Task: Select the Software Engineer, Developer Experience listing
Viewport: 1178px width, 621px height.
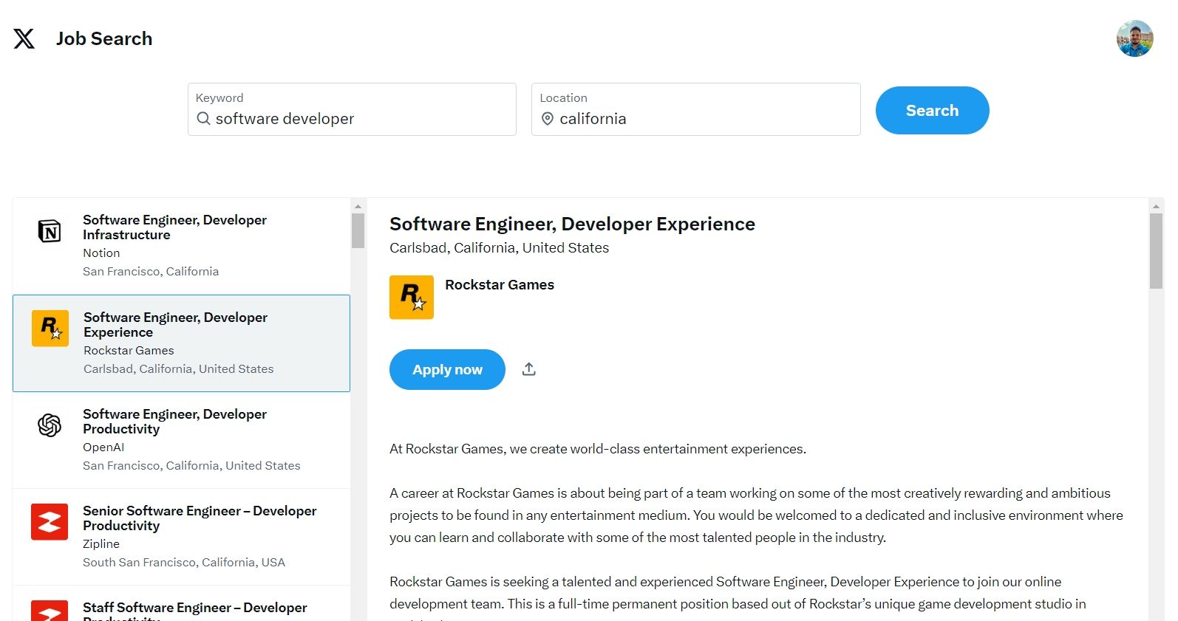Action: pyautogui.click(x=181, y=343)
